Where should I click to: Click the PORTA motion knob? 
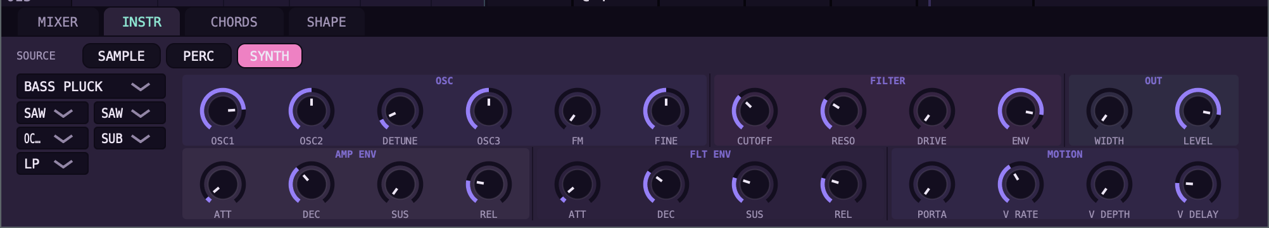click(932, 184)
